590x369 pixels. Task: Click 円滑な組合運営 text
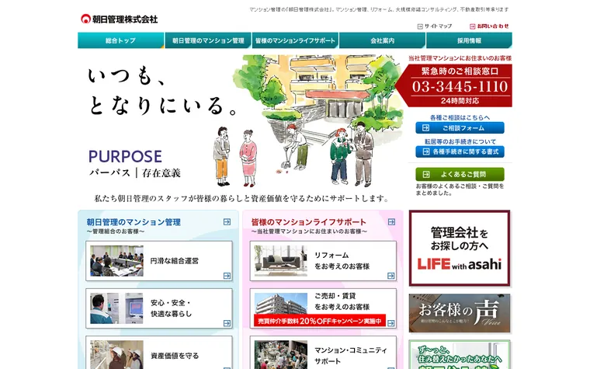174,261
